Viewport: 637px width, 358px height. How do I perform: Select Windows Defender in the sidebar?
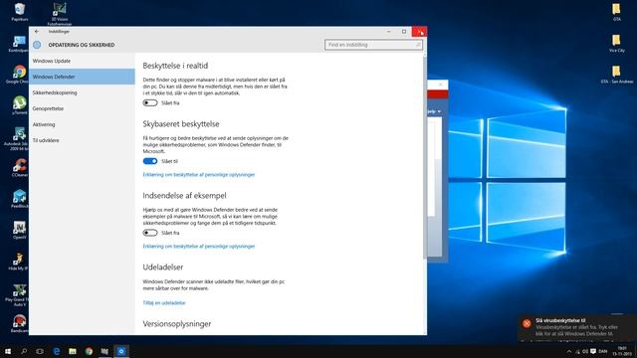tap(82, 77)
